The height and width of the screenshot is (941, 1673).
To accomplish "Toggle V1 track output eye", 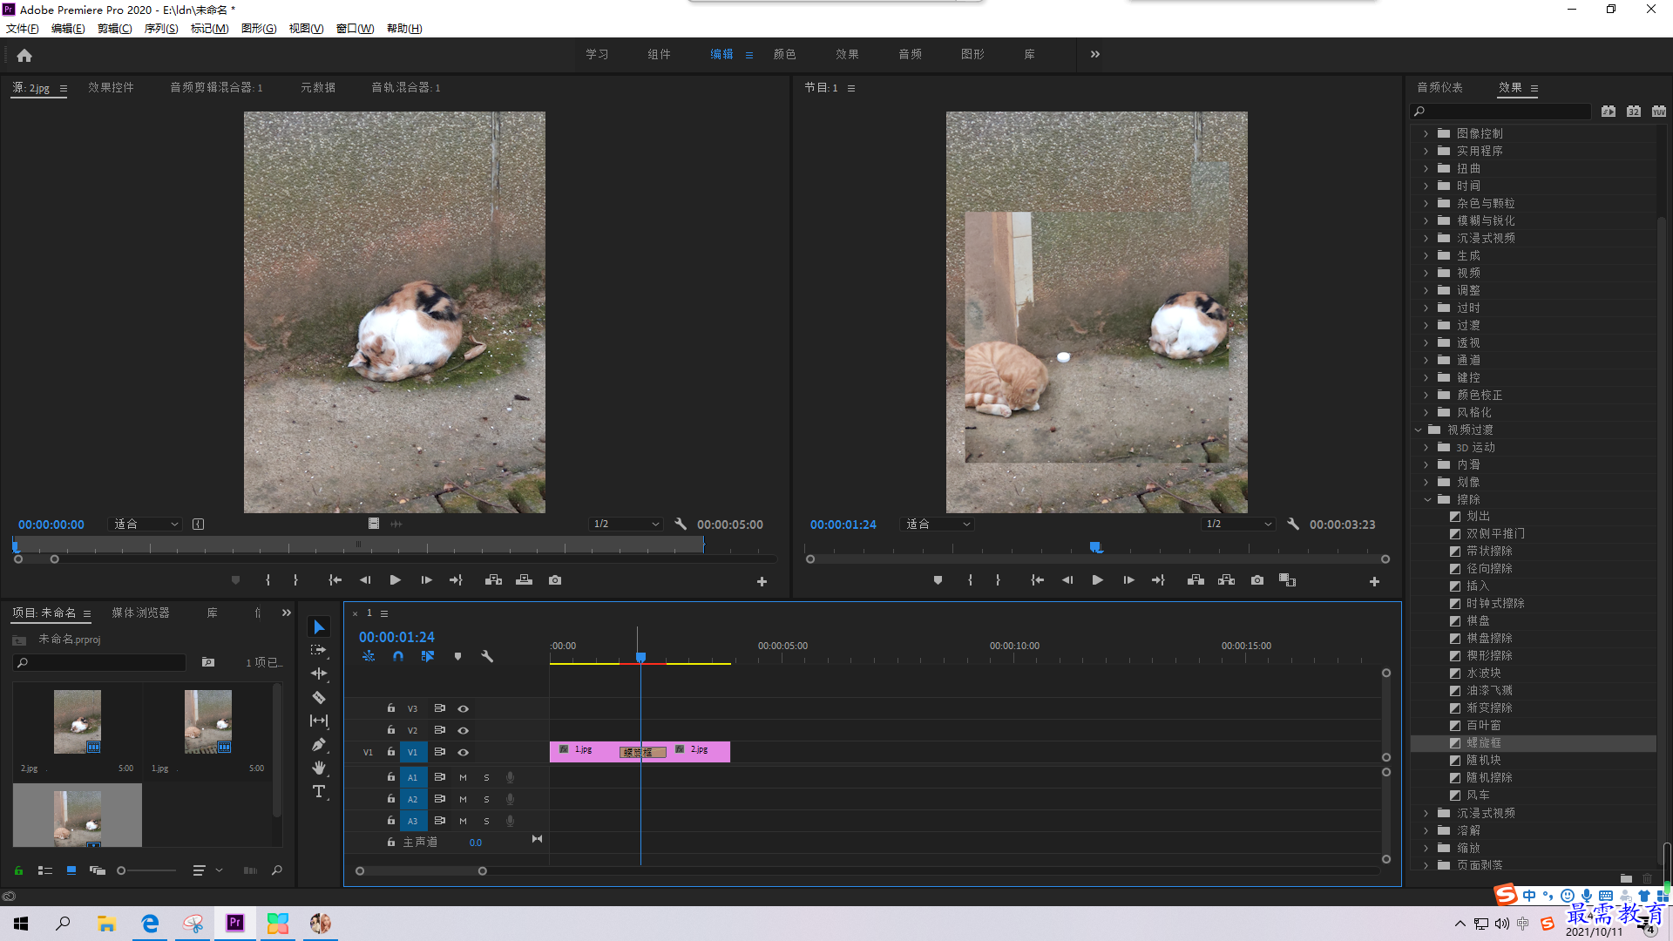I will (x=464, y=752).
